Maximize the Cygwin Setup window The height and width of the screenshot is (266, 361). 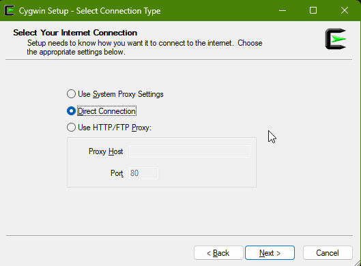click(313, 11)
